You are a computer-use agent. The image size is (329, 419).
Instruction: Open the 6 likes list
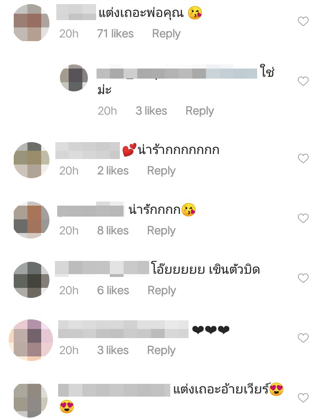(113, 291)
